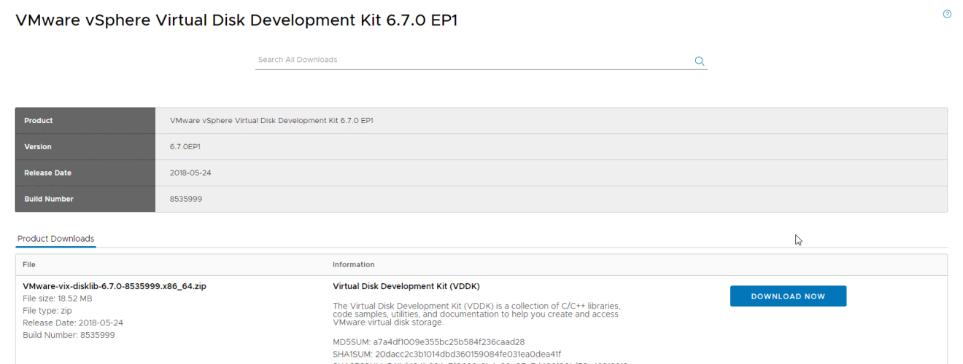Open the Product Downloads tab
Screen dimensions: 963x364
tap(55, 239)
